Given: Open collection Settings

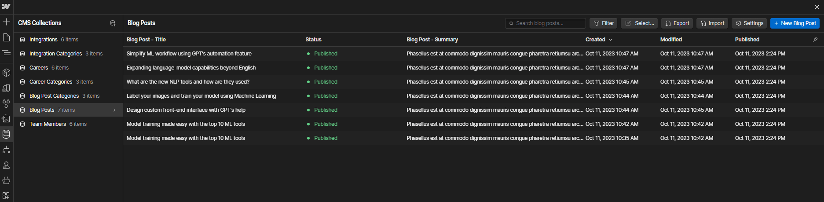Looking at the screenshot, I should pyautogui.click(x=749, y=23).
